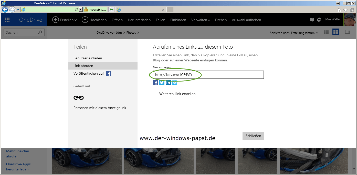Switch to thumbnail tile view
357x175 pixels.
point(335,32)
